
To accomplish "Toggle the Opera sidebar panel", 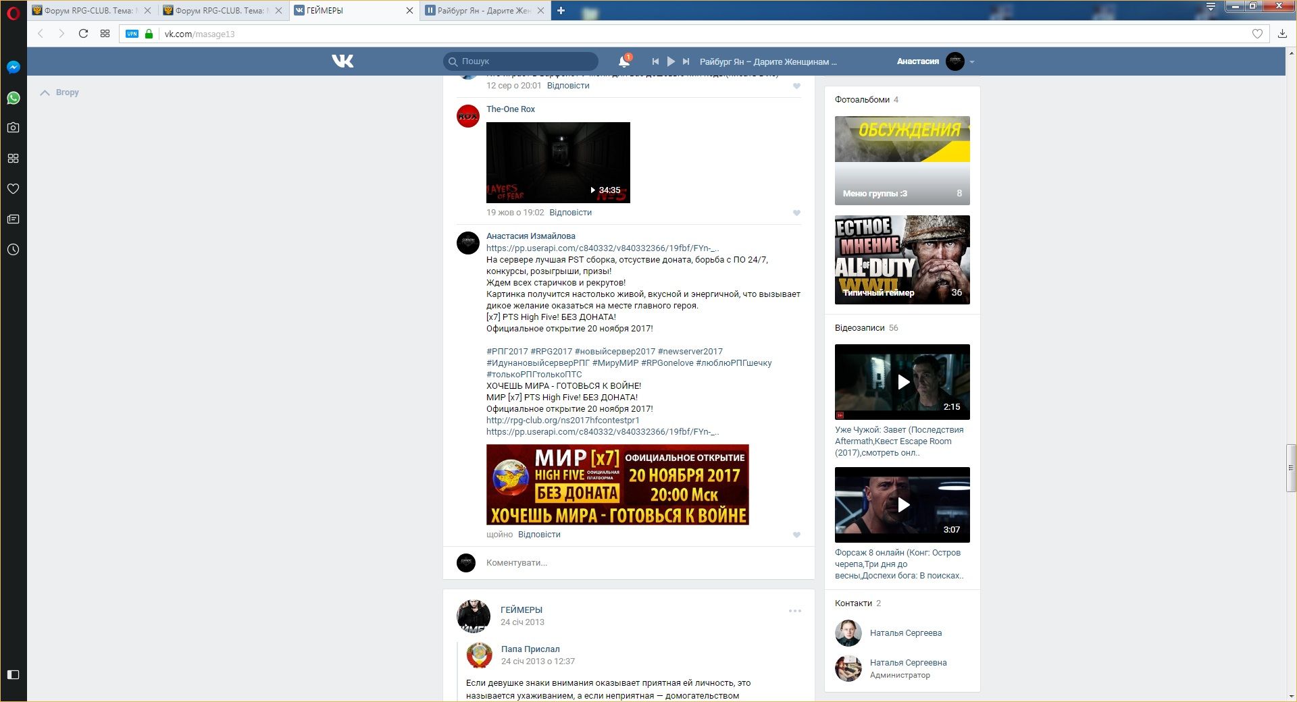I will pos(13,674).
